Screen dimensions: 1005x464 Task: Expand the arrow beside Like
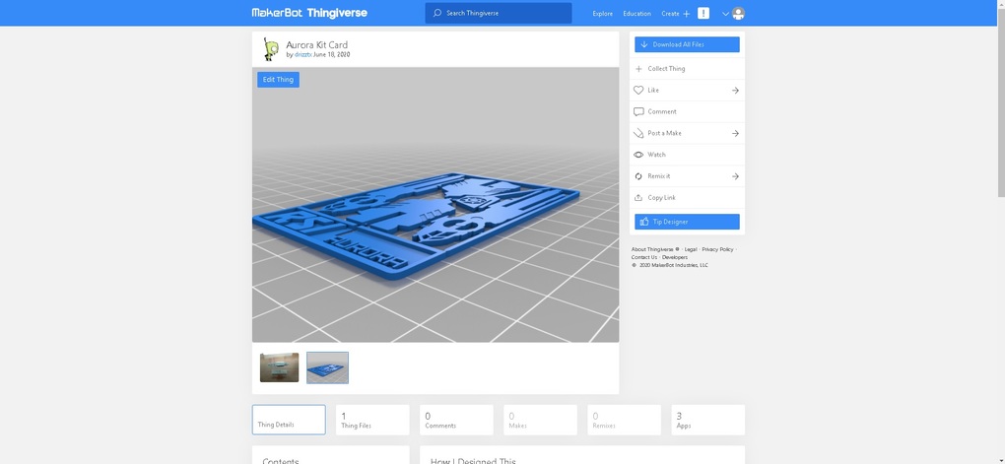click(x=735, y=91)
